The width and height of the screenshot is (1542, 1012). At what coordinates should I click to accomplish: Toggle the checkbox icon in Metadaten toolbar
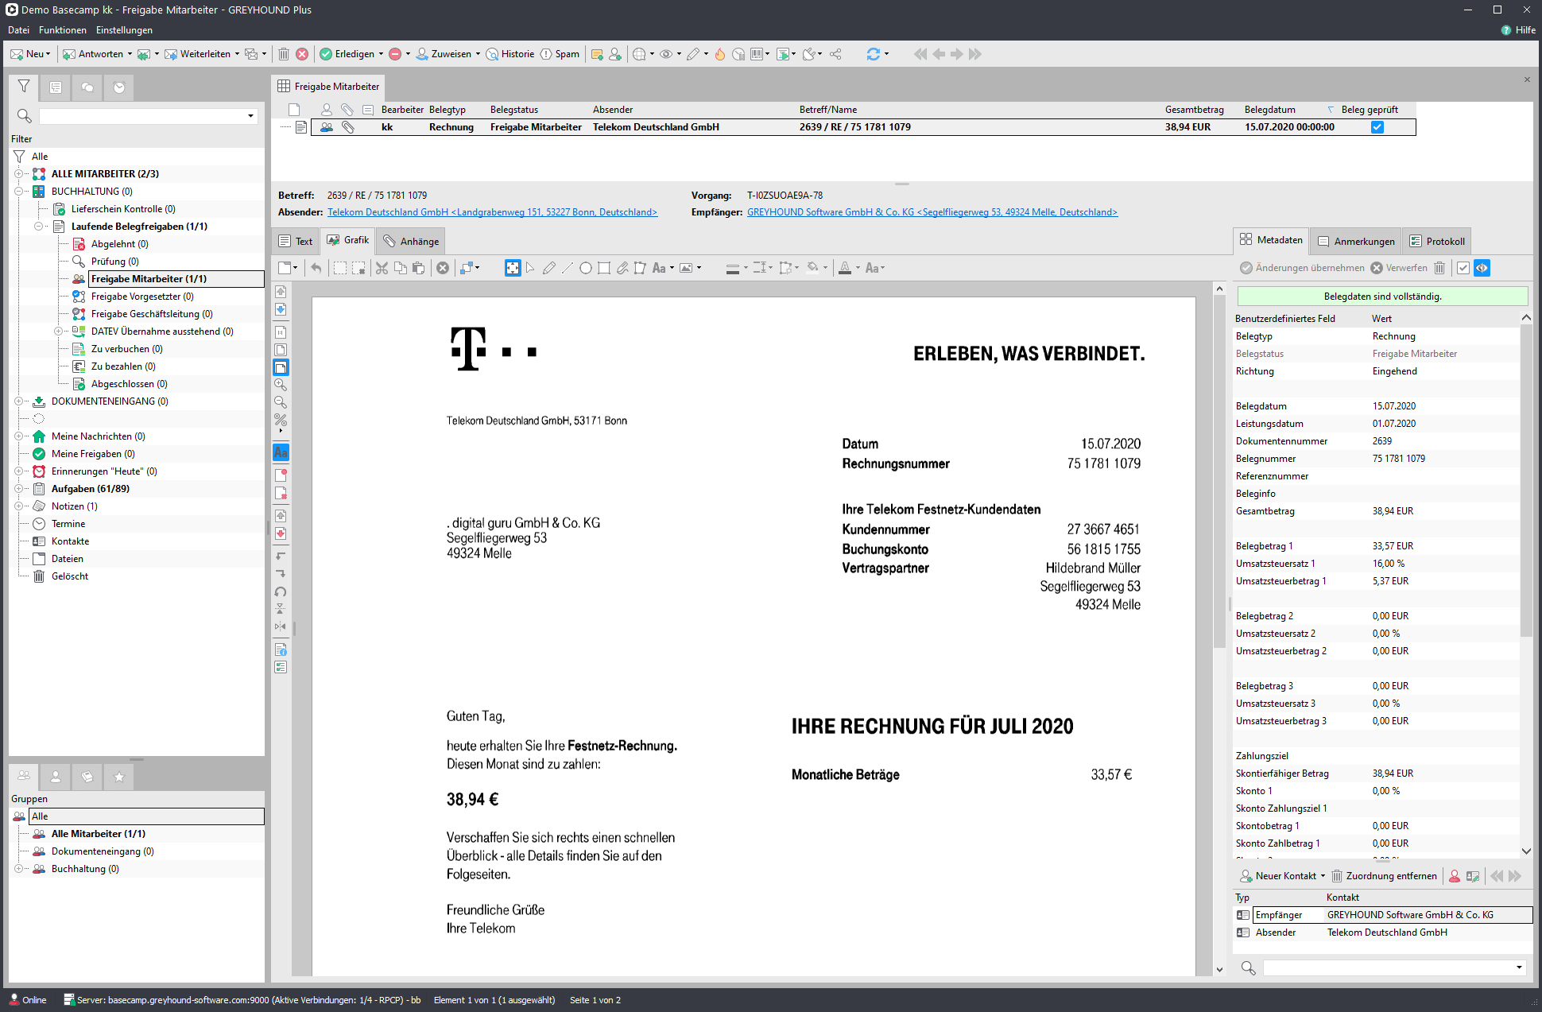pyautogui.click(x=1463, y=268)
